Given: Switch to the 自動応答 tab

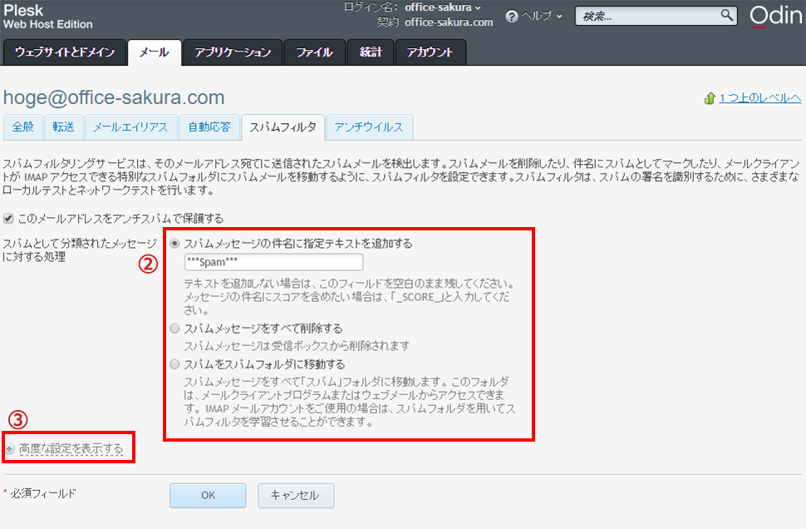Looking at the screenshot, I should [x=209, y=127].
